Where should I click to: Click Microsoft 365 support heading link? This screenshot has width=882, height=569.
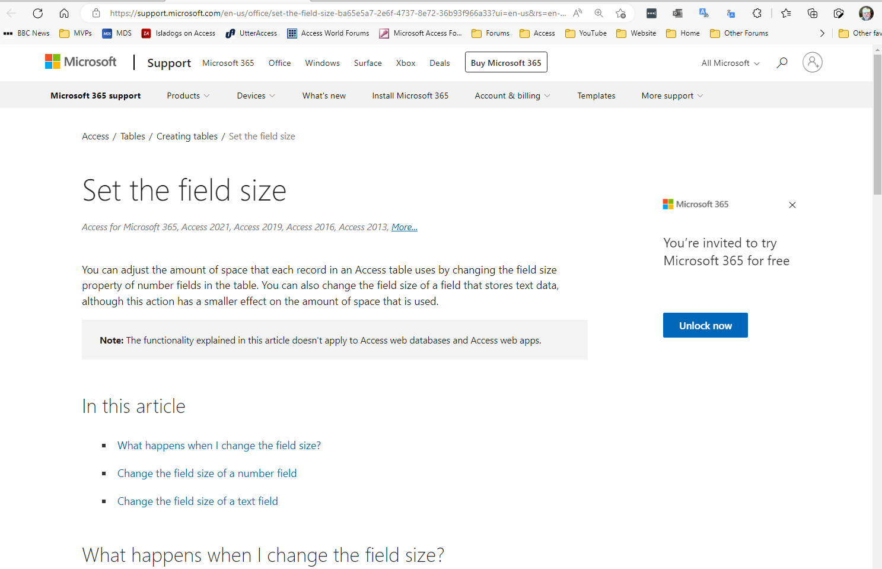95,96
